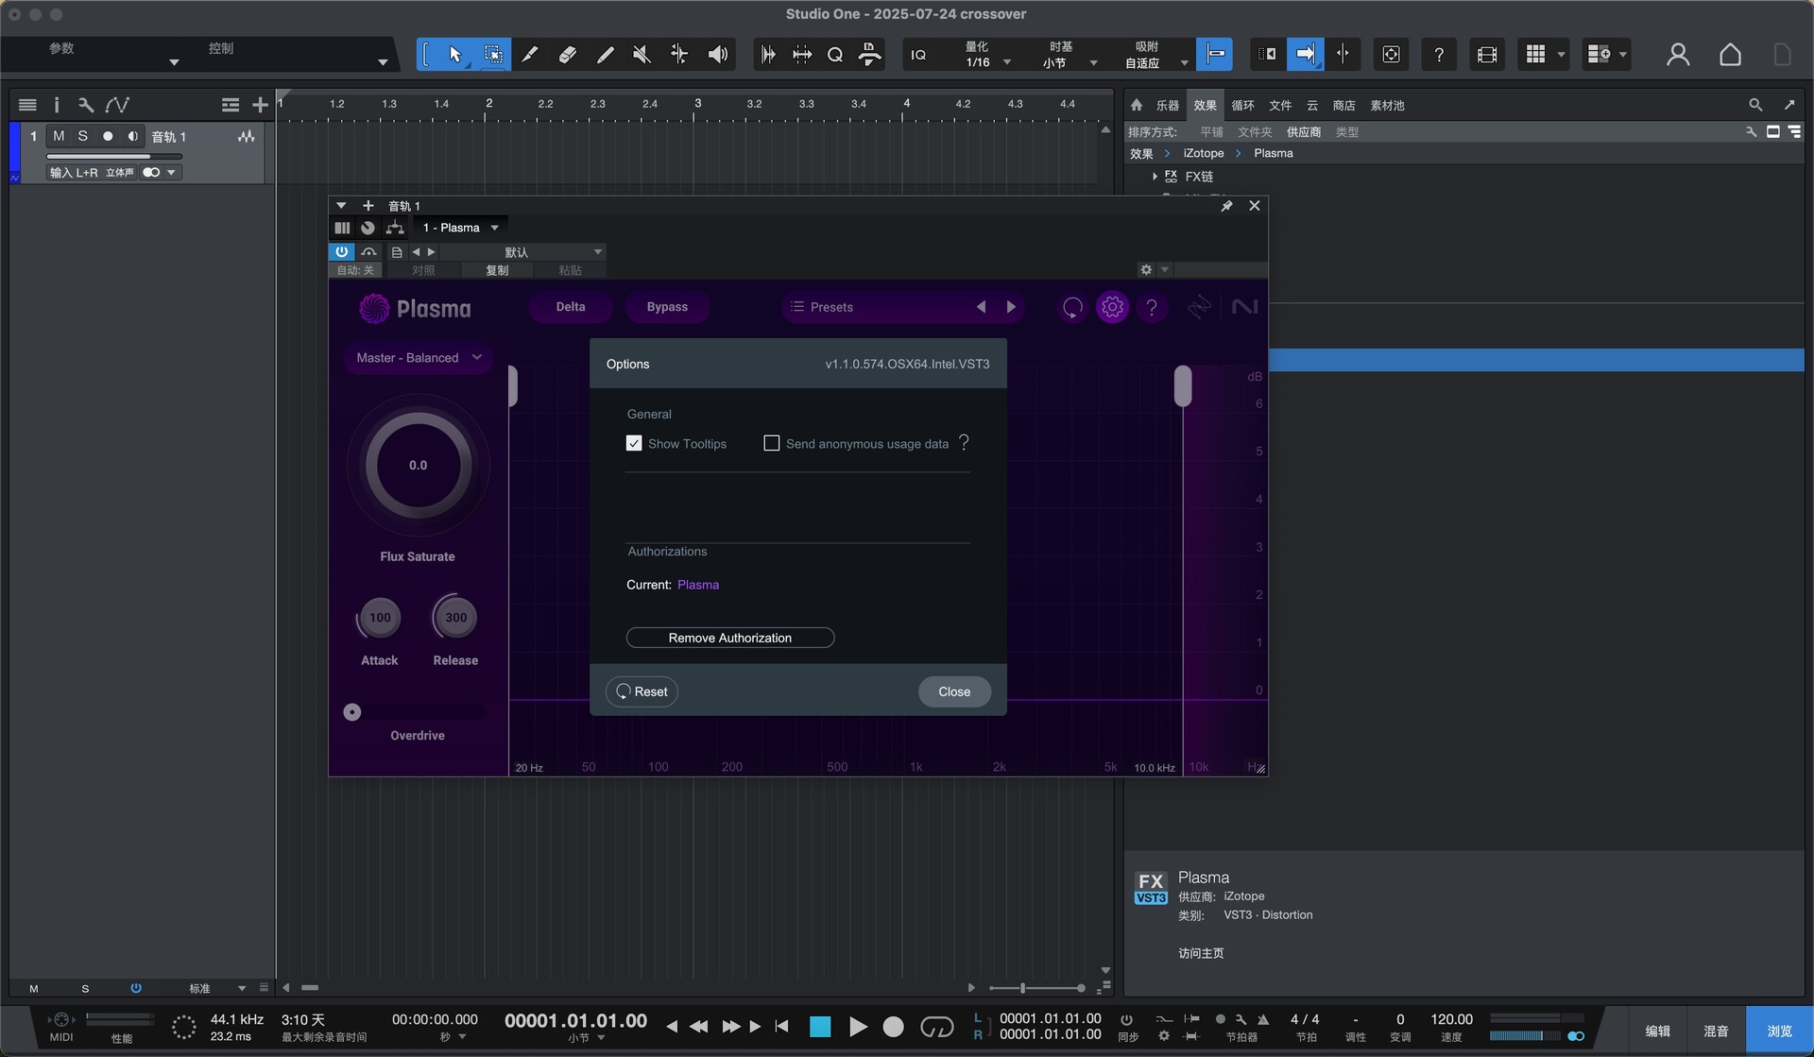The width and height of the screenshot is (1814, 1057).
Task: Click the Flux Saturate knob
Action: [418, 465]
